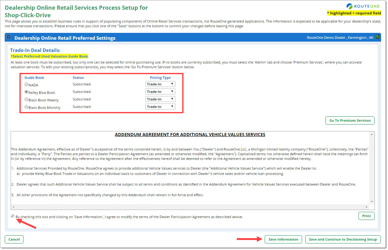388x250 pixels.
Task: Open the NADA Pricing Type dropdown
Action: [160, 84]
